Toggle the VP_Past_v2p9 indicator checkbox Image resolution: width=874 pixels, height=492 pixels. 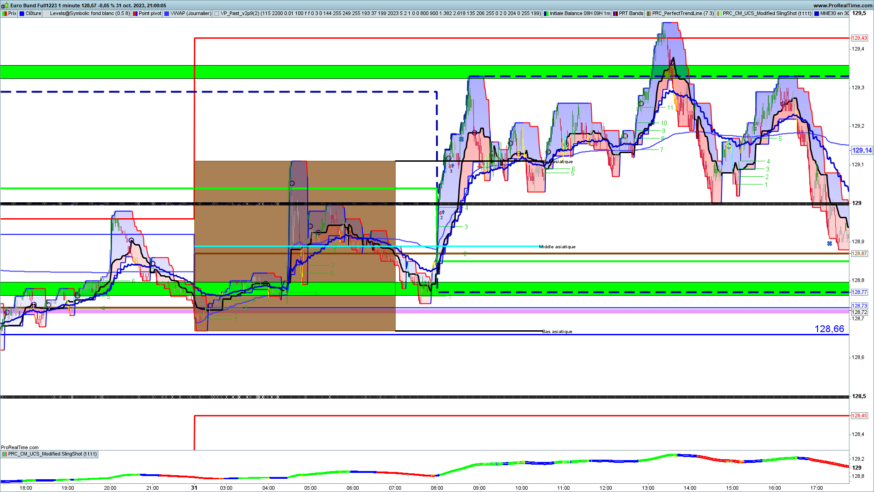click(217, 14)
